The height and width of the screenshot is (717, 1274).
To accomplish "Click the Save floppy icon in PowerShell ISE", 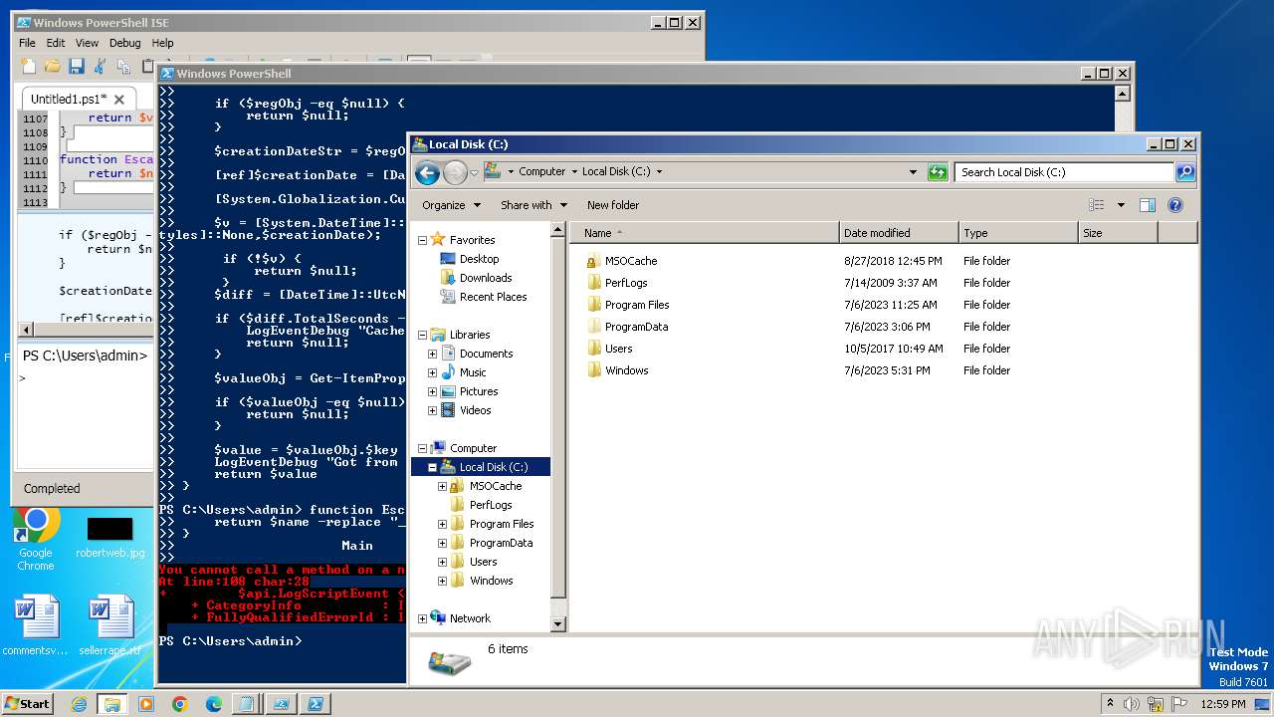I will point(76,66).
